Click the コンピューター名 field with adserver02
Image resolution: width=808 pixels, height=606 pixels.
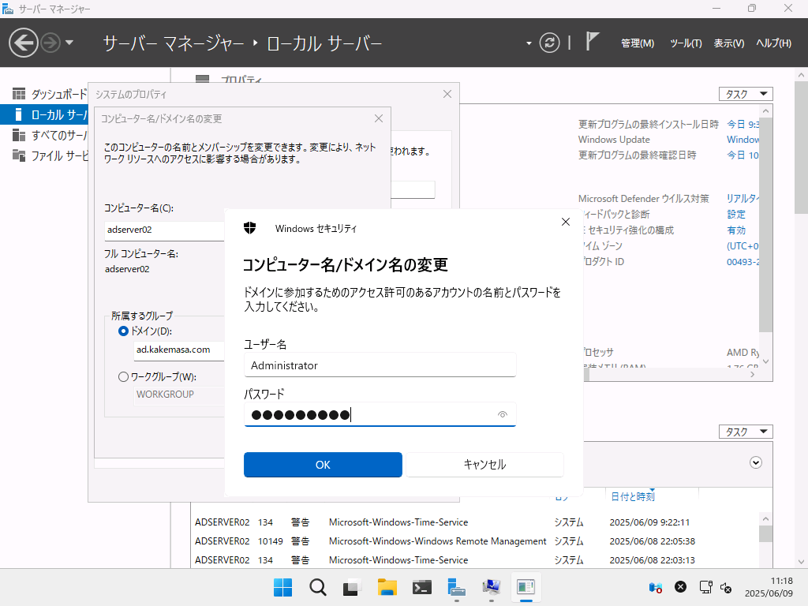click(164, 230)
